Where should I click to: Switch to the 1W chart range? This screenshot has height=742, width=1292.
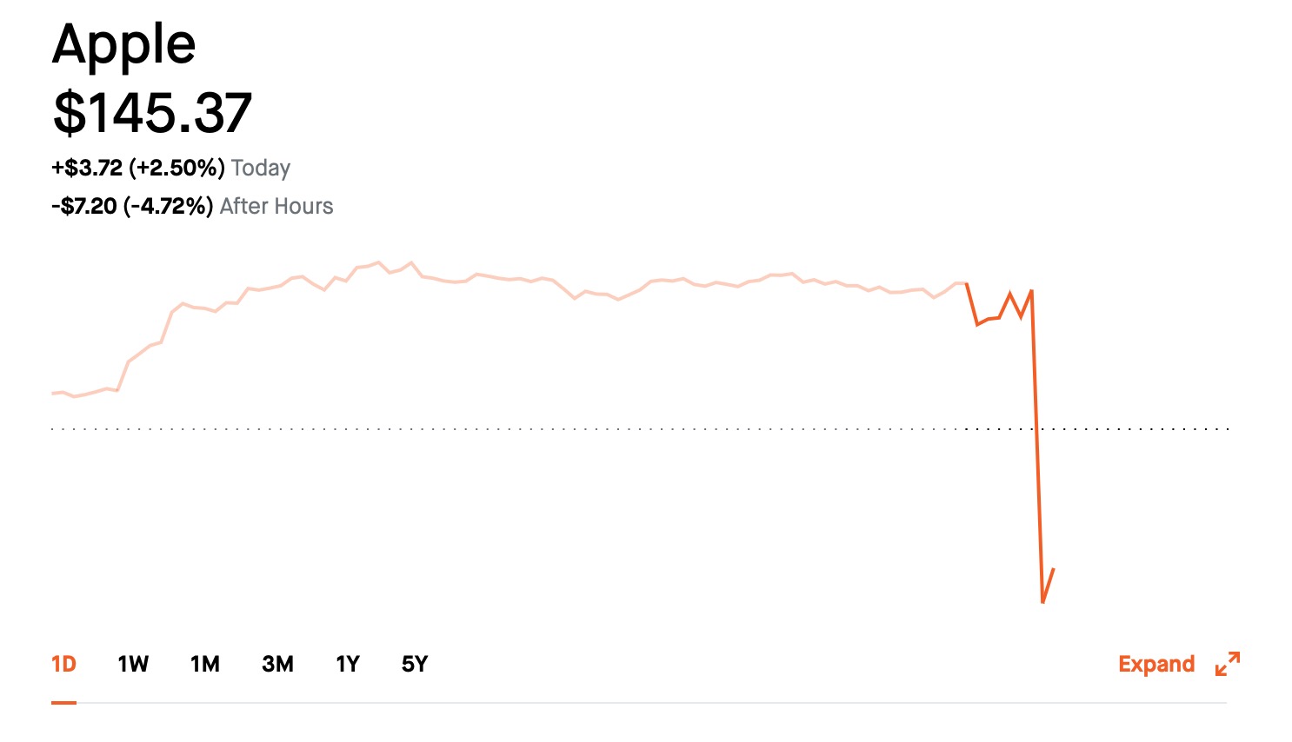[x=133, y=665]
